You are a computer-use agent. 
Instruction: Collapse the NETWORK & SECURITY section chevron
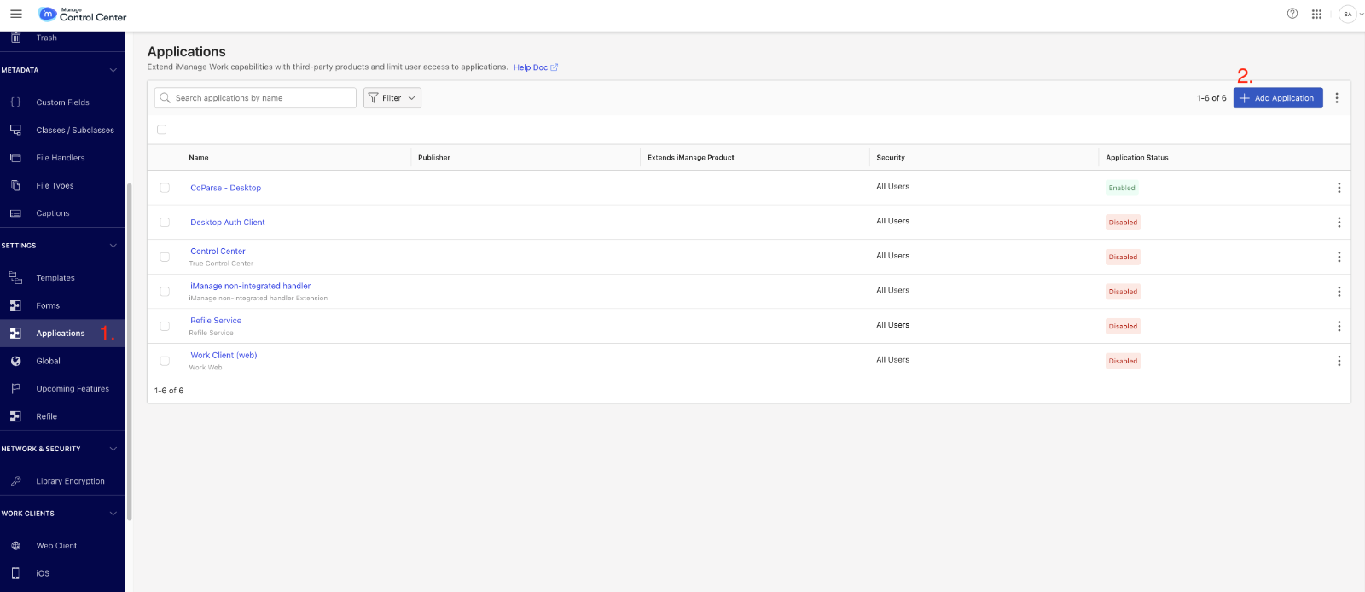[x=113, y=449]
